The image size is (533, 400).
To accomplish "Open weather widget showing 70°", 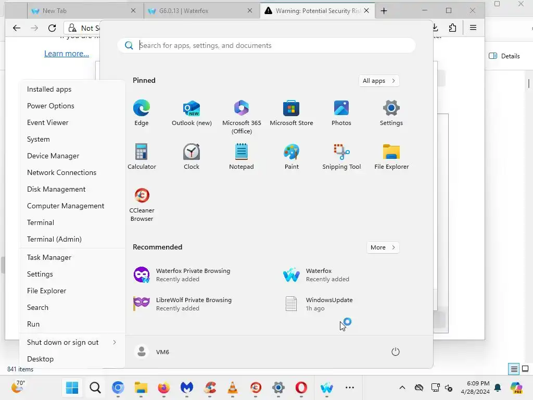I will pyautogui.click(x=18, y=387).
